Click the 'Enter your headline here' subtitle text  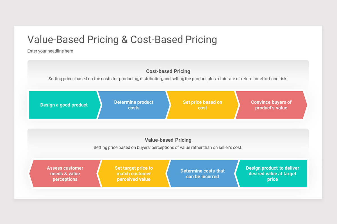pyautogui.click(x=50, y=51)
